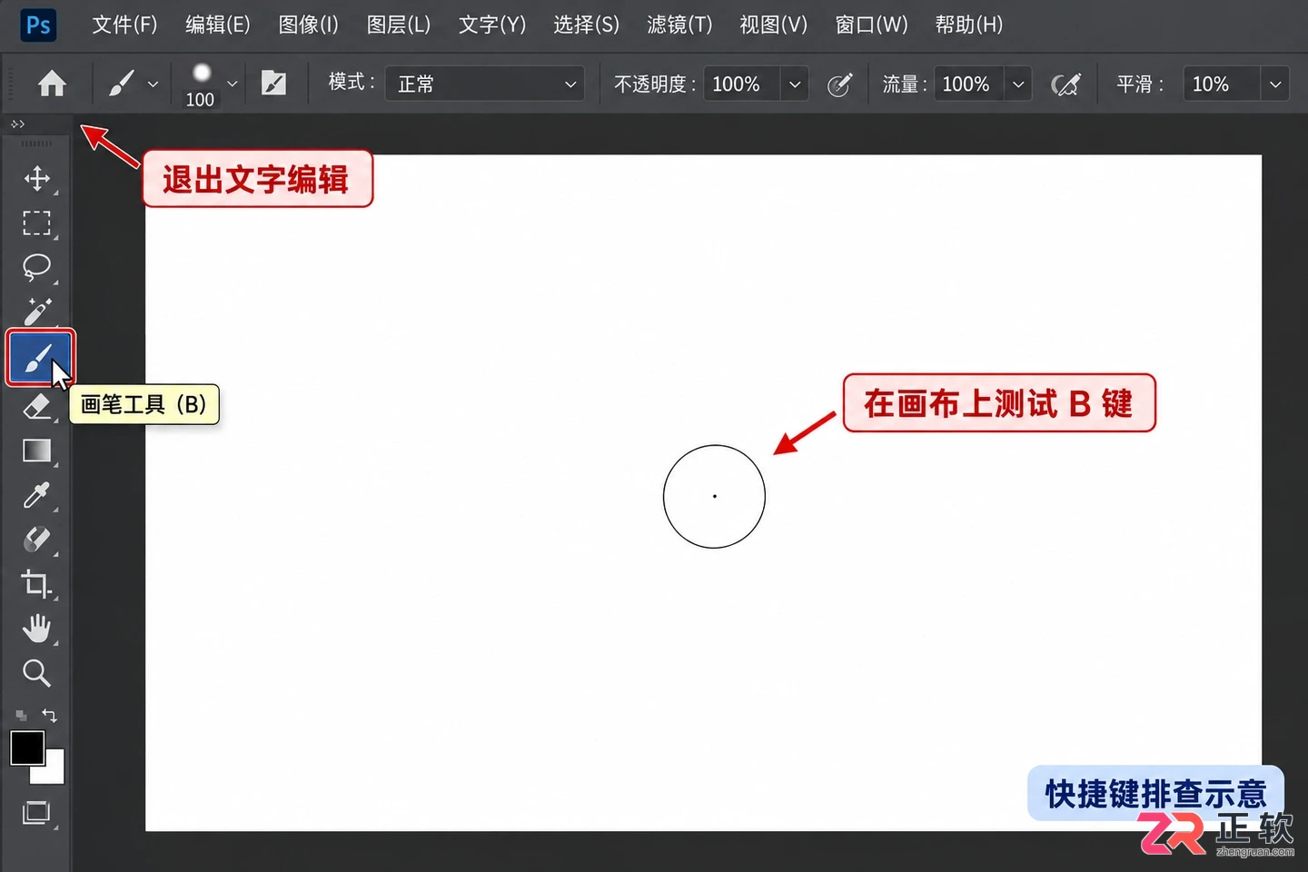Expand the brush tool preset chevron
This screenshot has height=872, width=1308.
coord(153,84)
